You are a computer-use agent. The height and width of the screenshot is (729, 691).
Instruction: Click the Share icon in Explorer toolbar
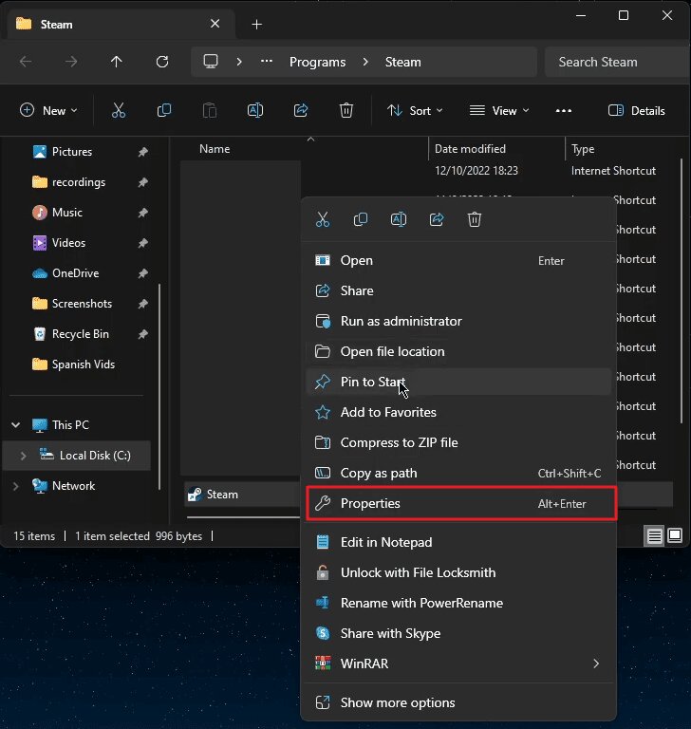(x=301, y=111)
